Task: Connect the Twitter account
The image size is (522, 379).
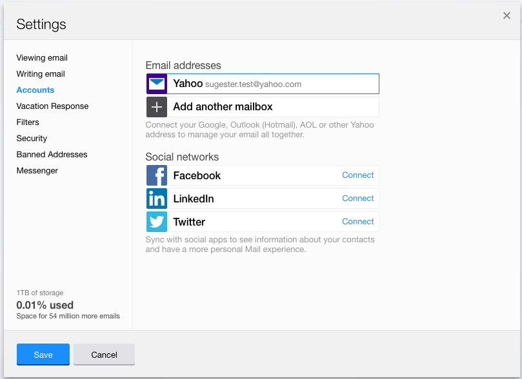Action: click(x=357, y=222)
